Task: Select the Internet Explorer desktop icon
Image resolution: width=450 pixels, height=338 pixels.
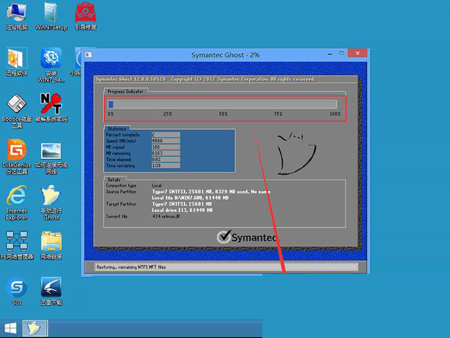Action: [17, 203]
